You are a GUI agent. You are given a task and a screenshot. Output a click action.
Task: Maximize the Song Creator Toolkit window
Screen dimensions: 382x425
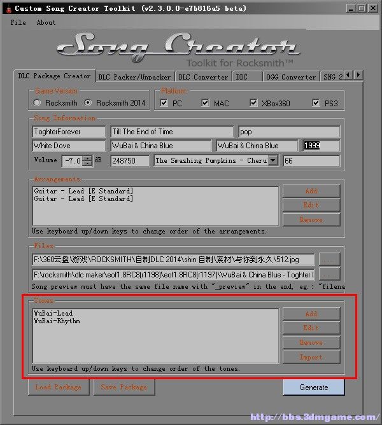(x=362, y=8)
